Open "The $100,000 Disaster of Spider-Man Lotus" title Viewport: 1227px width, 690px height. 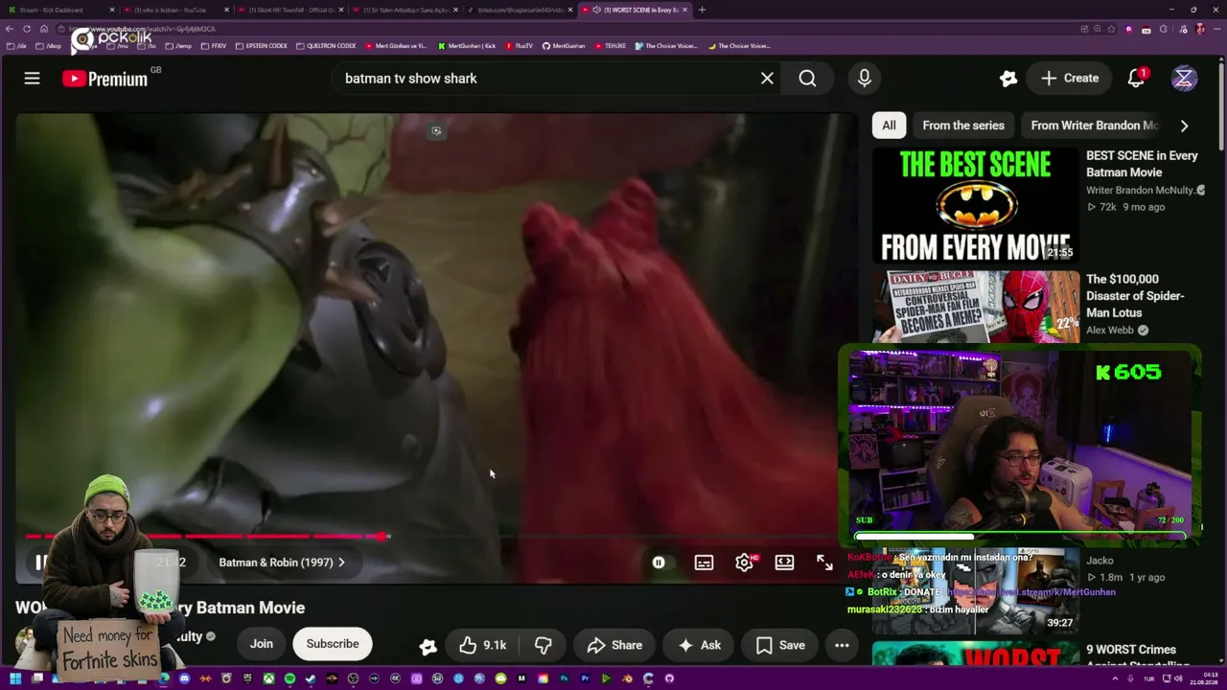[x=1135, y=296]
